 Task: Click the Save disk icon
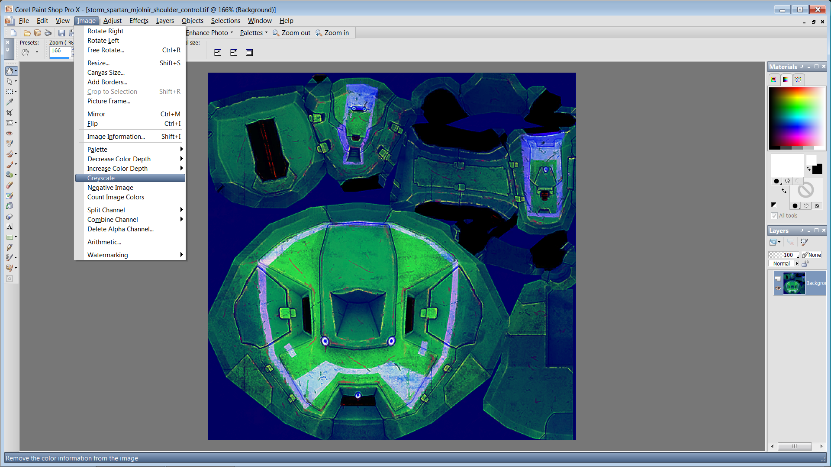point(61,33)
